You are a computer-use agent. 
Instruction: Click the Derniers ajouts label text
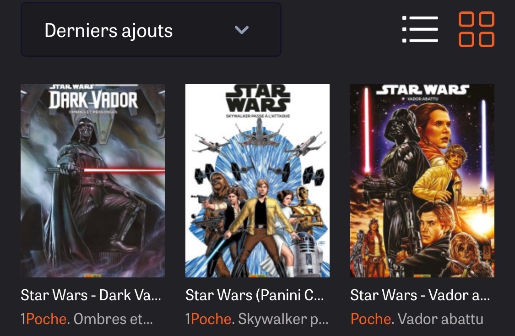point(108,31)
